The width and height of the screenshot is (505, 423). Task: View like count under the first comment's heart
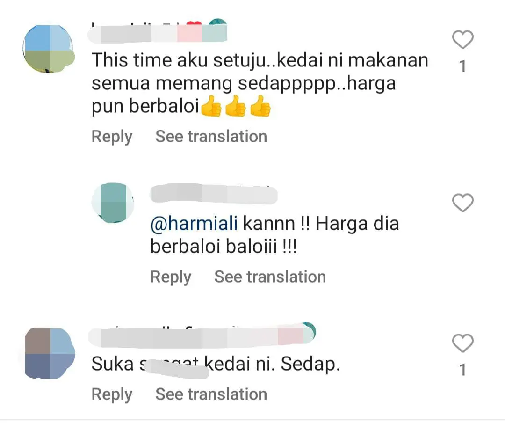click(x=463, y=67)
